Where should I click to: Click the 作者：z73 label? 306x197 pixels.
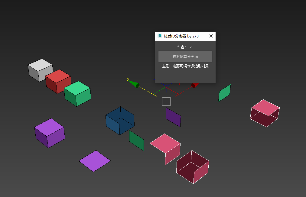tap(185, 47)
